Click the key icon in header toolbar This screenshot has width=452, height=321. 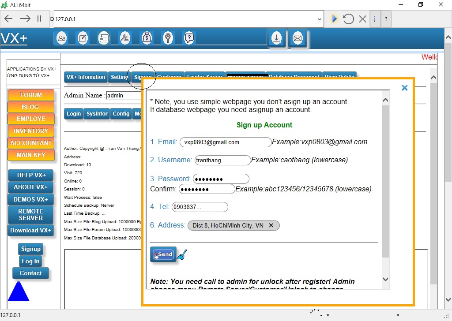[168, 38]
